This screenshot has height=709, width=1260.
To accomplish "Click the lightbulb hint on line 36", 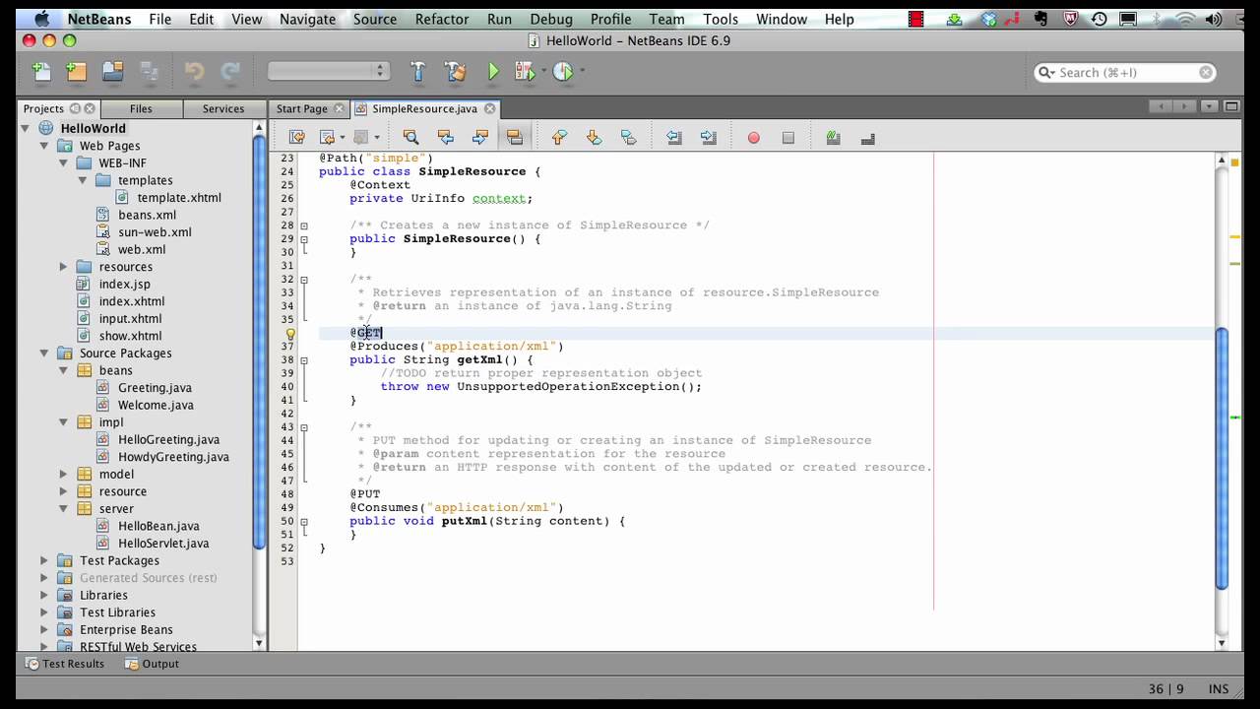I will coord(290,333).
